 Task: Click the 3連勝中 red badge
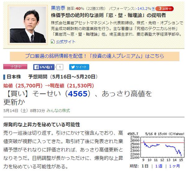(165, 9)
